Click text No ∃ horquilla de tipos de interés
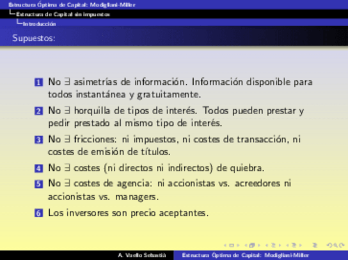 pyautogui.click(x=123, y=111)
